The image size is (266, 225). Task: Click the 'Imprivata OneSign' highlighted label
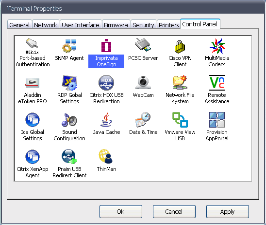[106, 61]
